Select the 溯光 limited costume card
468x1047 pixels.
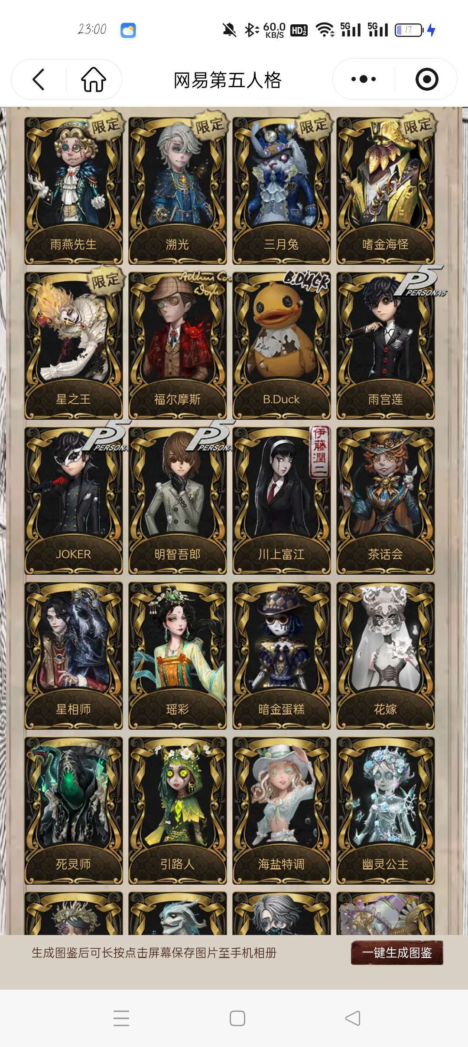tap(178, 191)
